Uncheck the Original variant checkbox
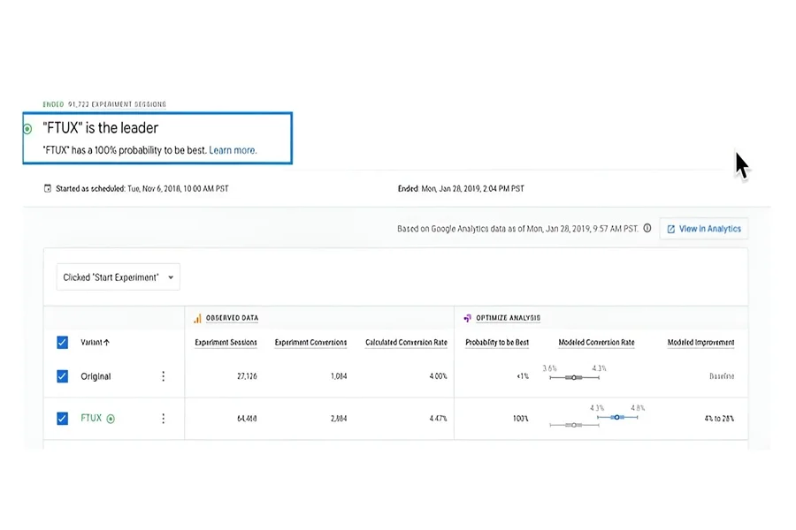 coord(63,376)
